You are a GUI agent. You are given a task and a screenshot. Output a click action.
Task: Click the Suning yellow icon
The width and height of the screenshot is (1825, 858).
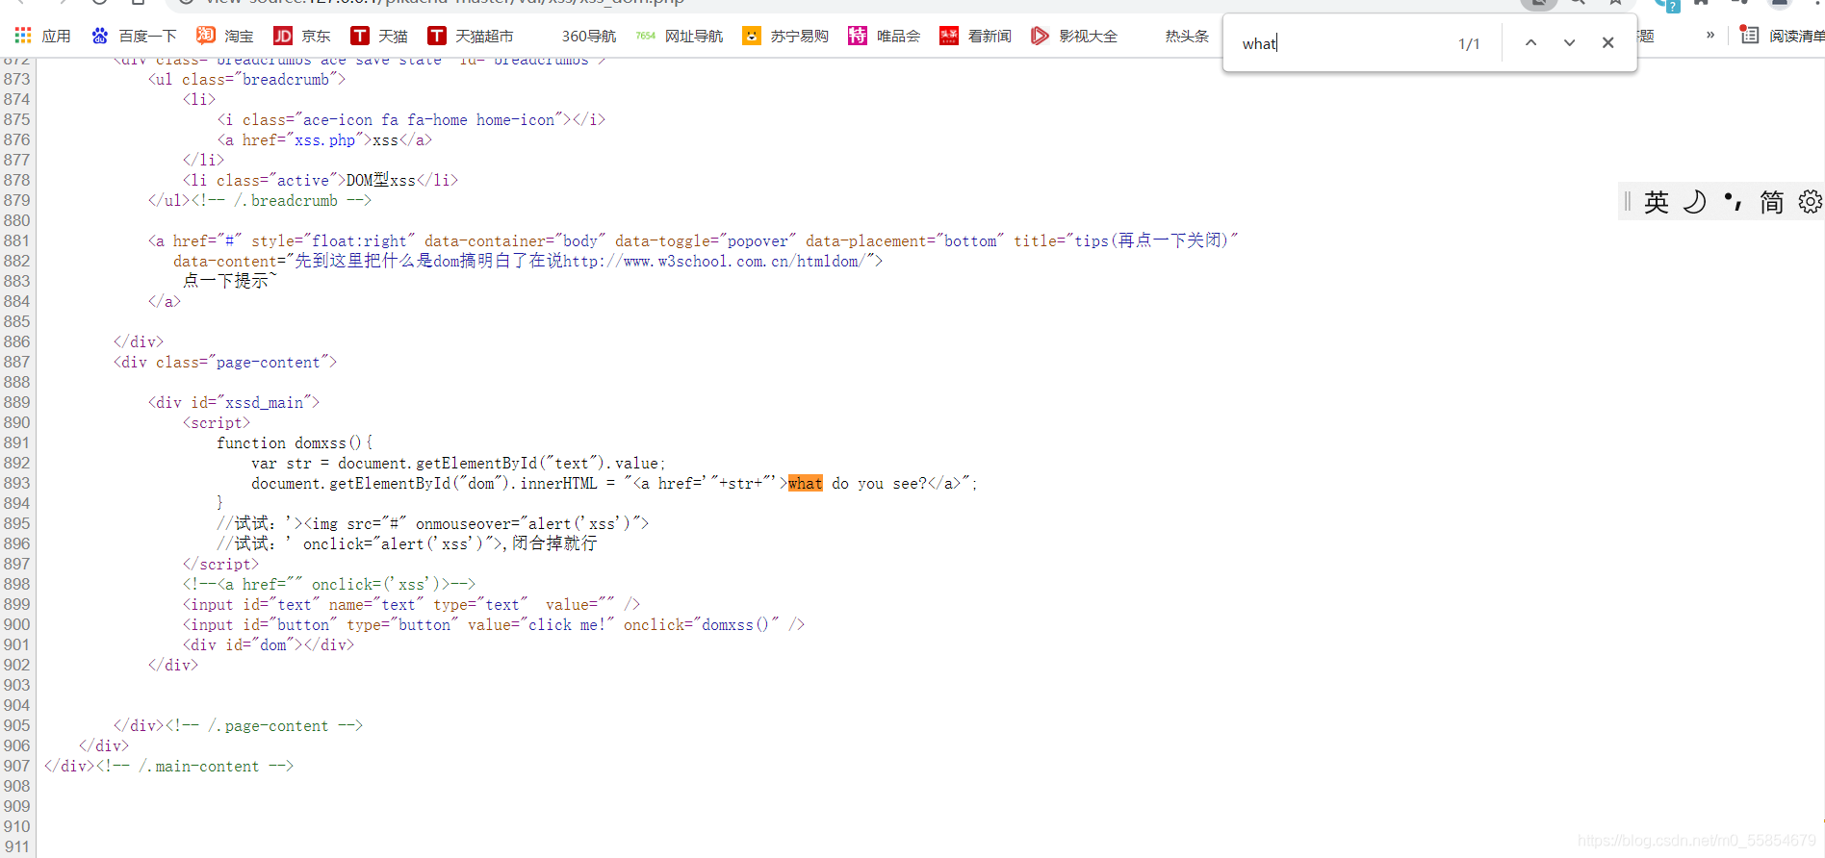pyautogui.click(x=752, y=36)
